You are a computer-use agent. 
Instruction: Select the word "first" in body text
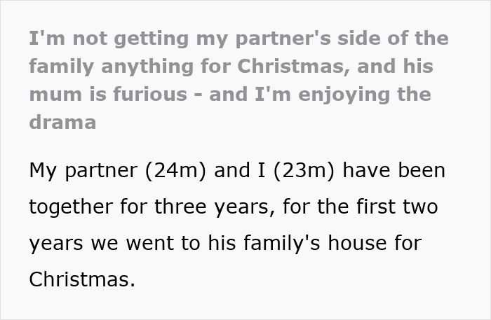376,207
